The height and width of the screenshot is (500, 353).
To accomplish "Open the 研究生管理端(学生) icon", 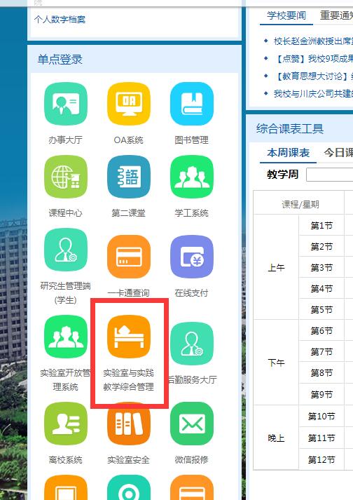I will pos(66,250).
